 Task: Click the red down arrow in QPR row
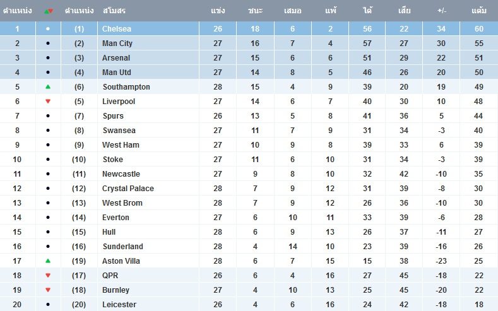[48, 276]
